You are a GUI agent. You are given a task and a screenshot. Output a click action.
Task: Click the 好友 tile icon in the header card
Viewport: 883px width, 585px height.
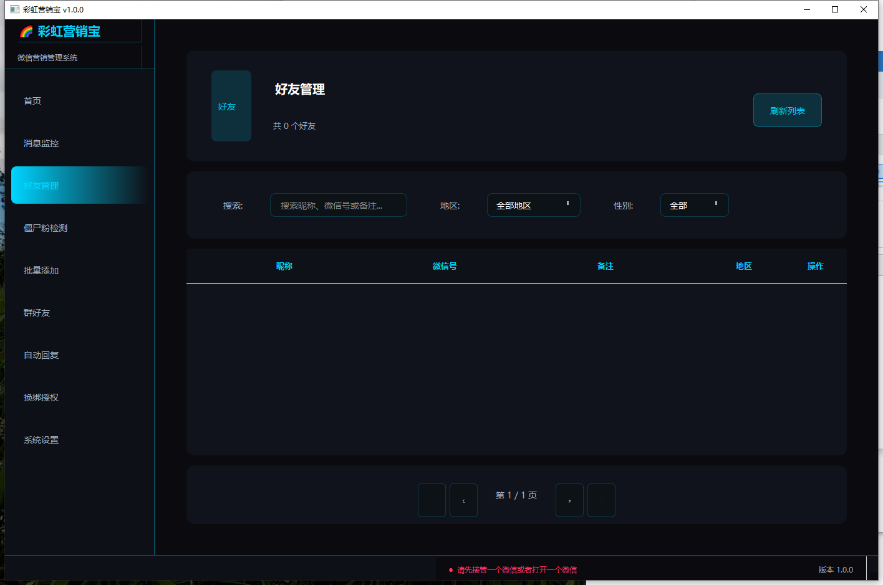pos(231,106)
